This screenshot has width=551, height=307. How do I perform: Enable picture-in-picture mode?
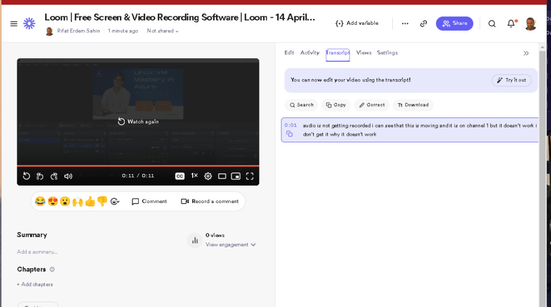pos(236,176)
